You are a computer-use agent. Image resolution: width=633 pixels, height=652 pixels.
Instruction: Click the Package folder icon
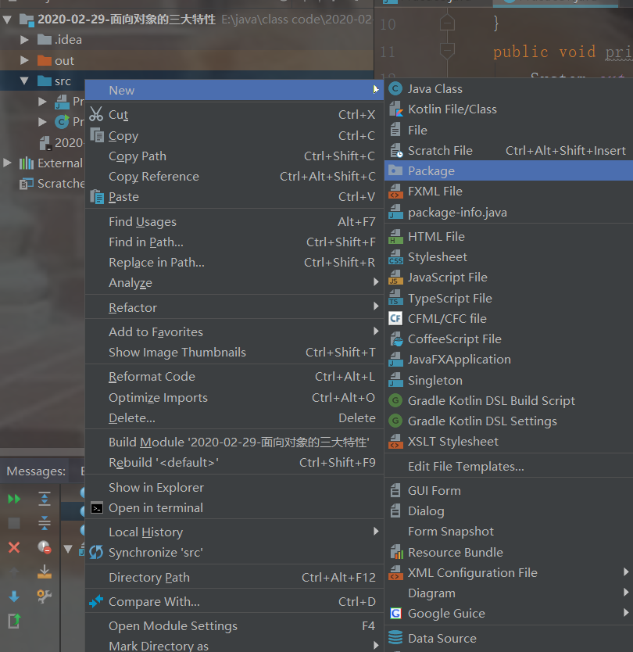point(395,170)
